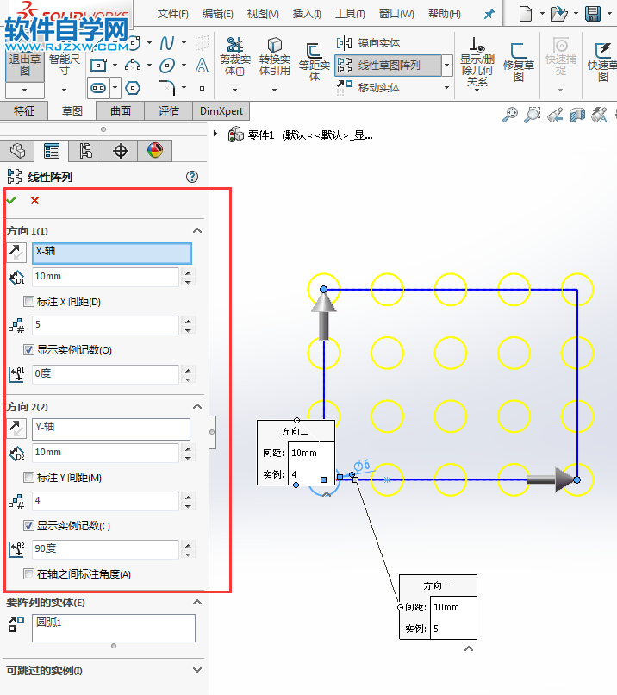
Task: Click Trim Entities (剪裁实体) tool
Action: click(x=234, y=56)
